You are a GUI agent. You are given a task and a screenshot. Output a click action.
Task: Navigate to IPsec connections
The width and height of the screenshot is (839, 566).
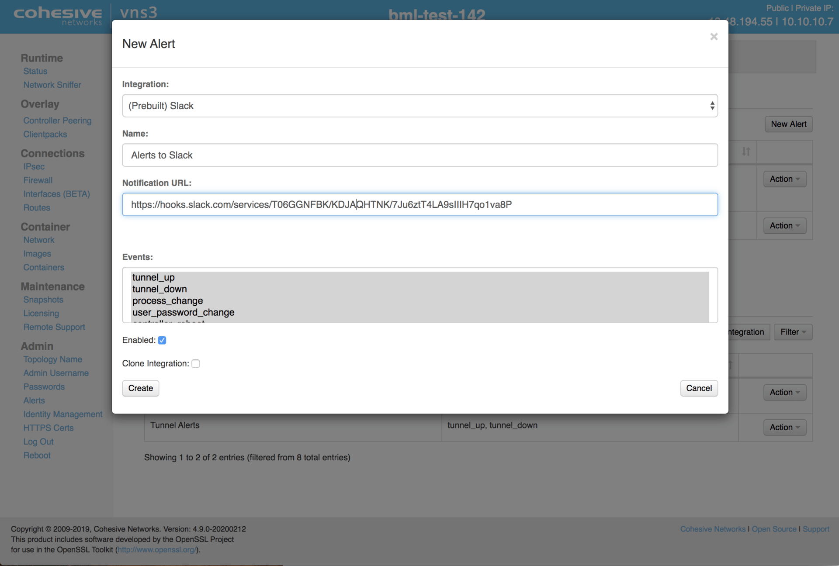34,166
